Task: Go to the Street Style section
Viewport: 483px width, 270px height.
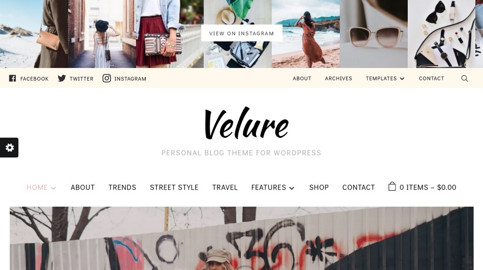Action: (174, 187)
